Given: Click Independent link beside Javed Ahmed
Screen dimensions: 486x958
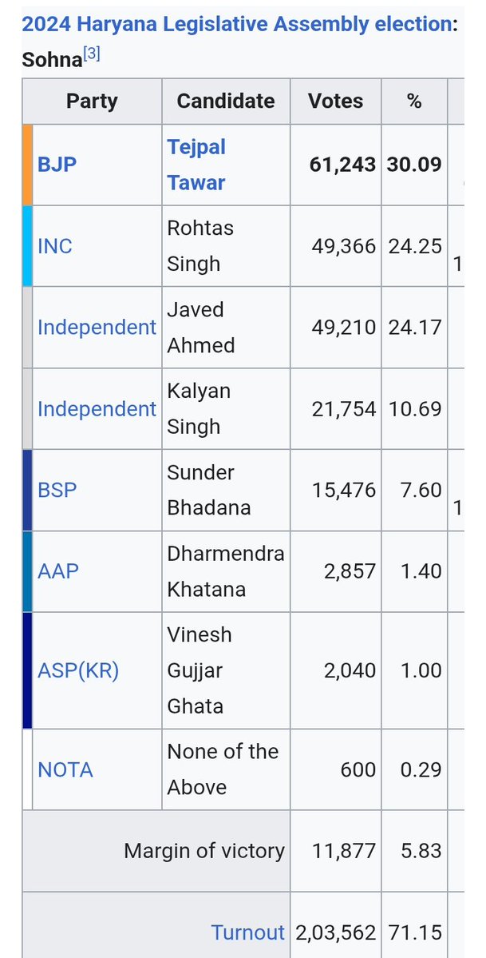Looking at the screenshot, I should [97, 327].
